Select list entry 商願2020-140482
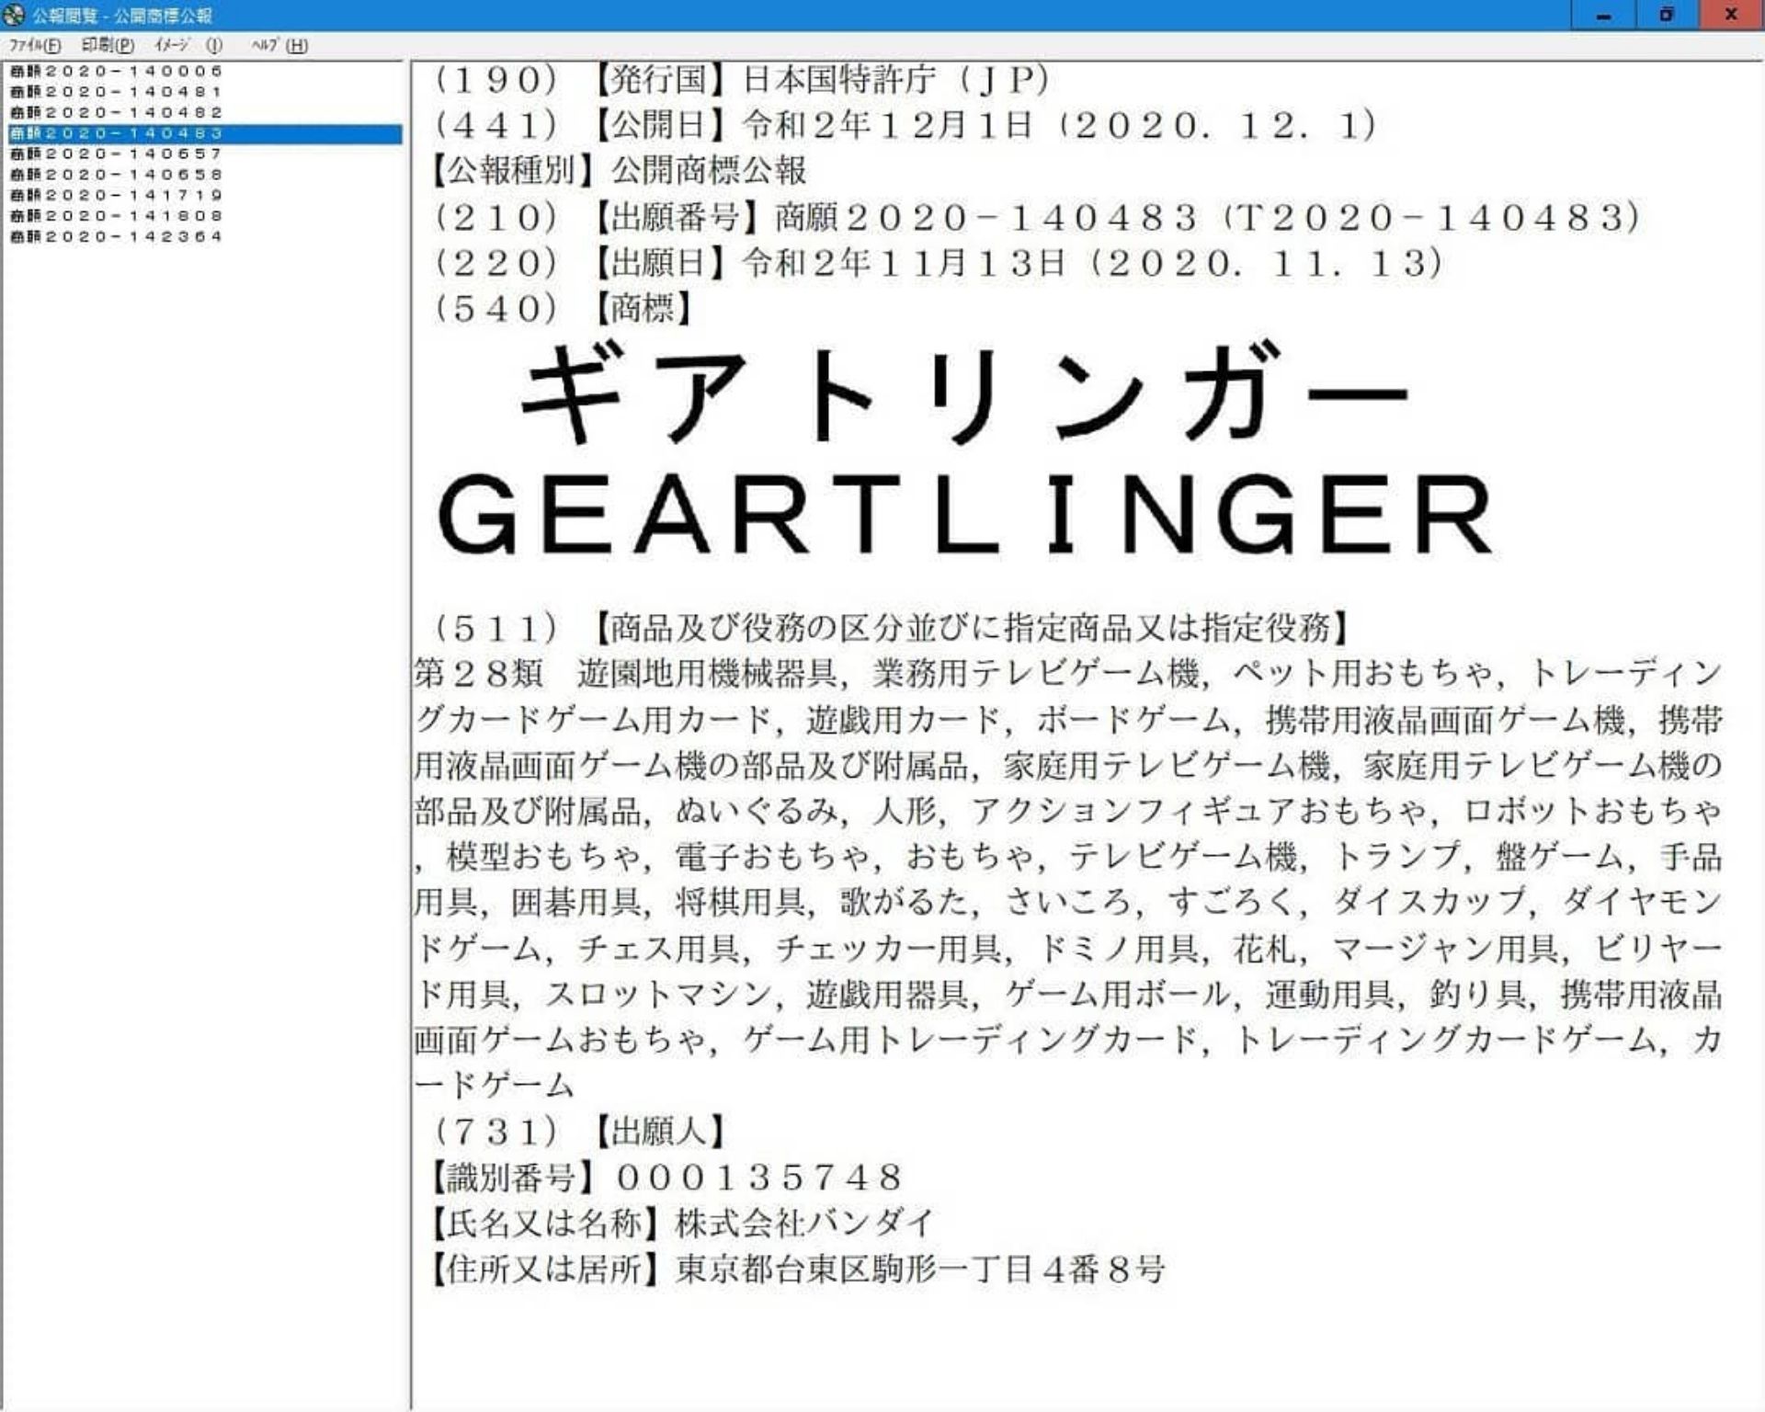 pos(116,112)
